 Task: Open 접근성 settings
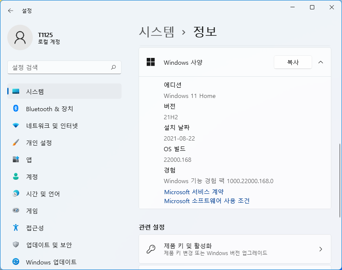click(64, 228)
